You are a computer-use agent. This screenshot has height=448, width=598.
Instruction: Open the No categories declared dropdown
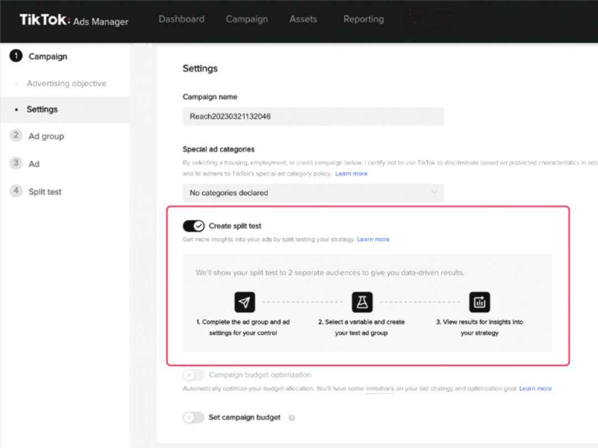(313, 193)
